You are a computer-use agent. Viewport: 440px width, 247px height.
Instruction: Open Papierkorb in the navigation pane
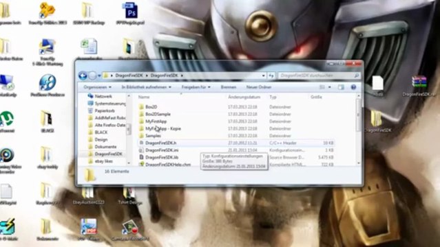[101, 110]
